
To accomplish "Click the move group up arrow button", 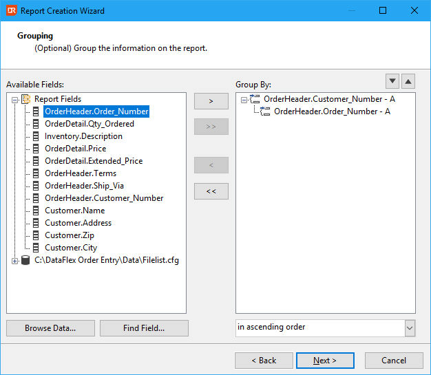I will [408, 81].
